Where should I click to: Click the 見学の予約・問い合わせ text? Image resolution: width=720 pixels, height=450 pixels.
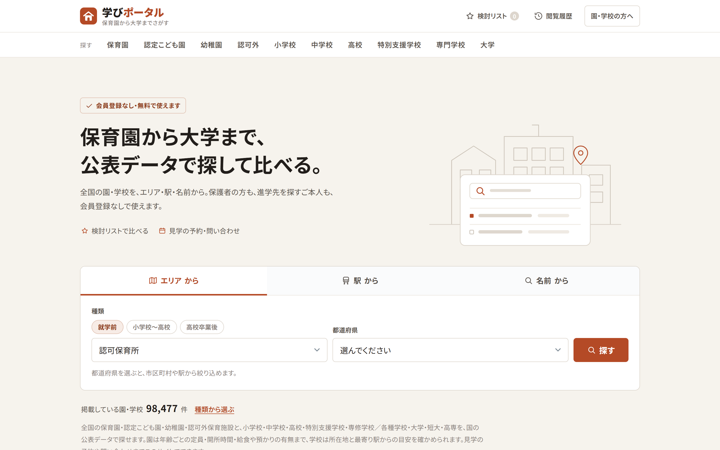204,231
